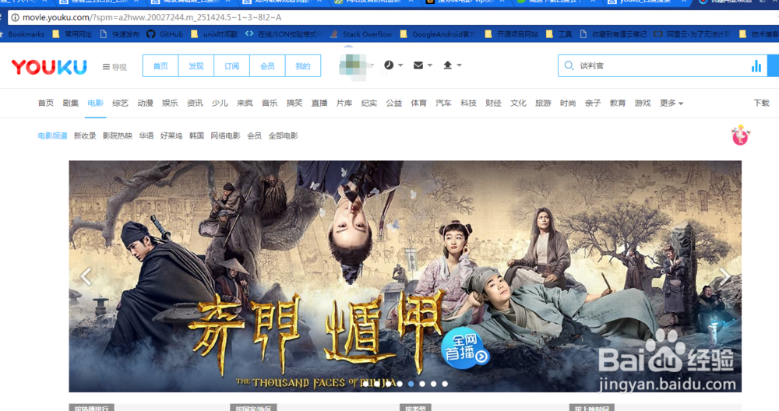Image resolution: width=779 pixels, height=411 pixels.
Task: Open the GoogleAndroid官方 bookmark folder
Action: point(437,34)
